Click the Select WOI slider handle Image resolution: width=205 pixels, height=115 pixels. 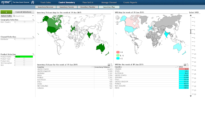(191, 31)
